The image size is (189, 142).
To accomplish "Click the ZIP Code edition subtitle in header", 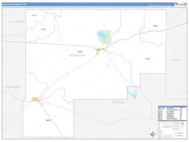I will 159,6.
